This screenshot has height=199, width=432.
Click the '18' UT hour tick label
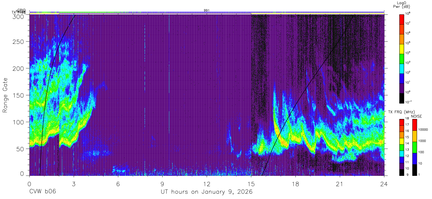tap(296, 184)
